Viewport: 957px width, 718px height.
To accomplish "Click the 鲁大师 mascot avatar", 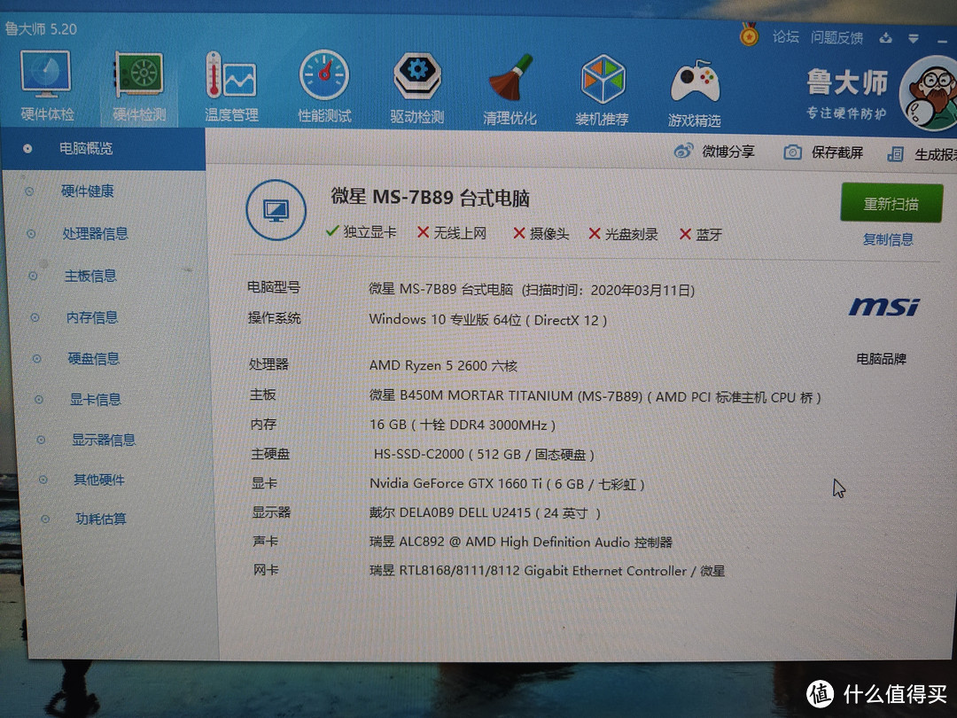I will 929,93.
